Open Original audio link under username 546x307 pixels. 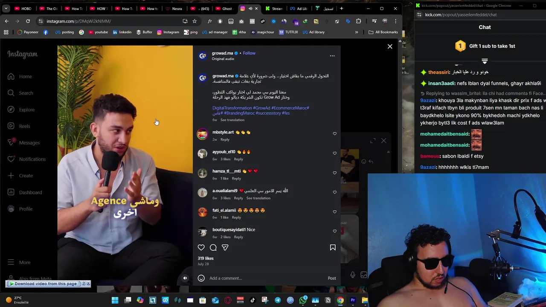point(223,59)
